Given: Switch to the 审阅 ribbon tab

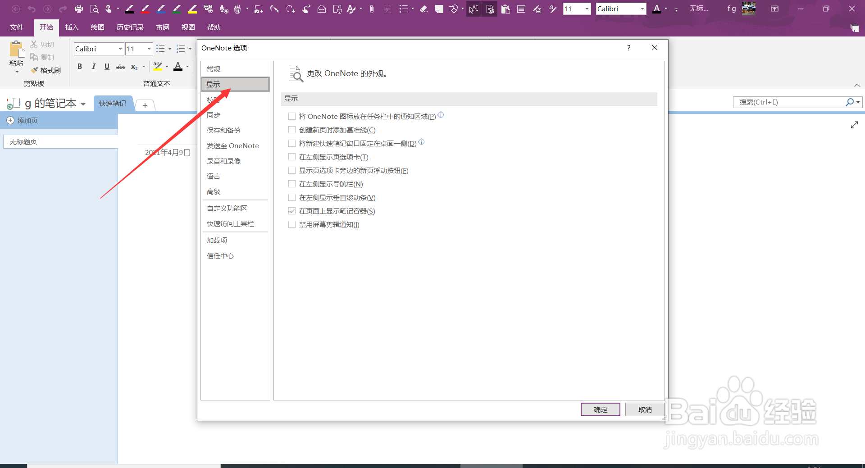Looking at the screenshot, I should (x=163, y=27).
